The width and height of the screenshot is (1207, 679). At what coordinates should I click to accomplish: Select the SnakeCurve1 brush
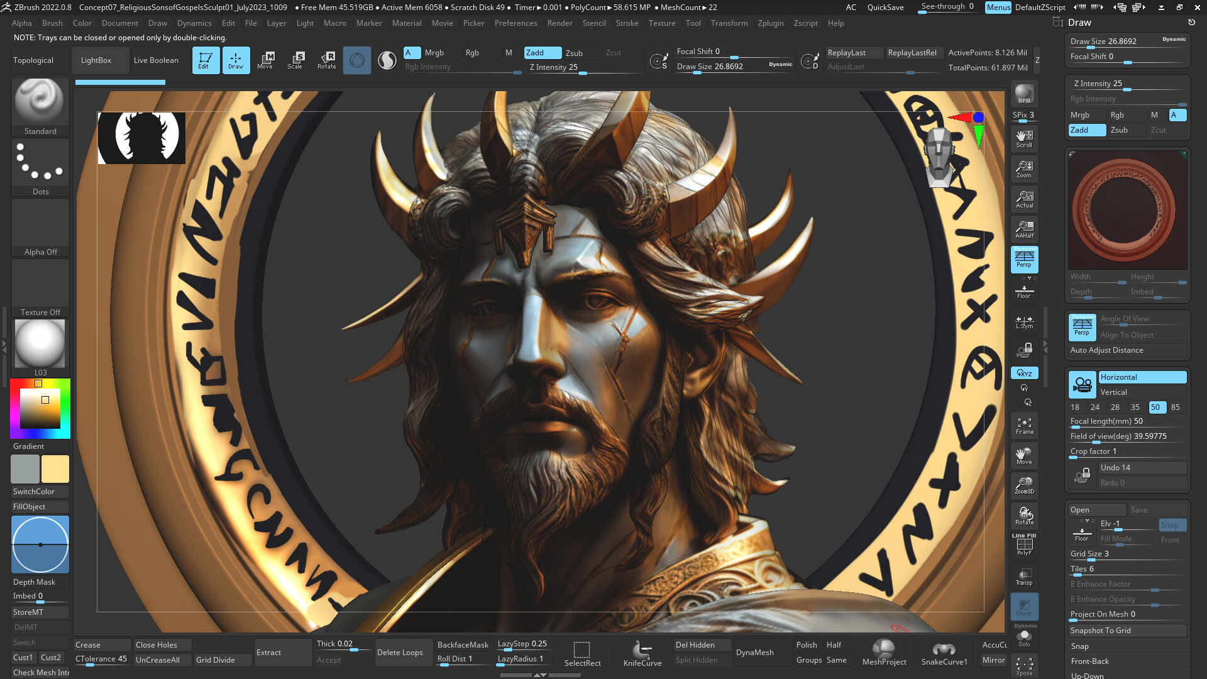[944, 653]
